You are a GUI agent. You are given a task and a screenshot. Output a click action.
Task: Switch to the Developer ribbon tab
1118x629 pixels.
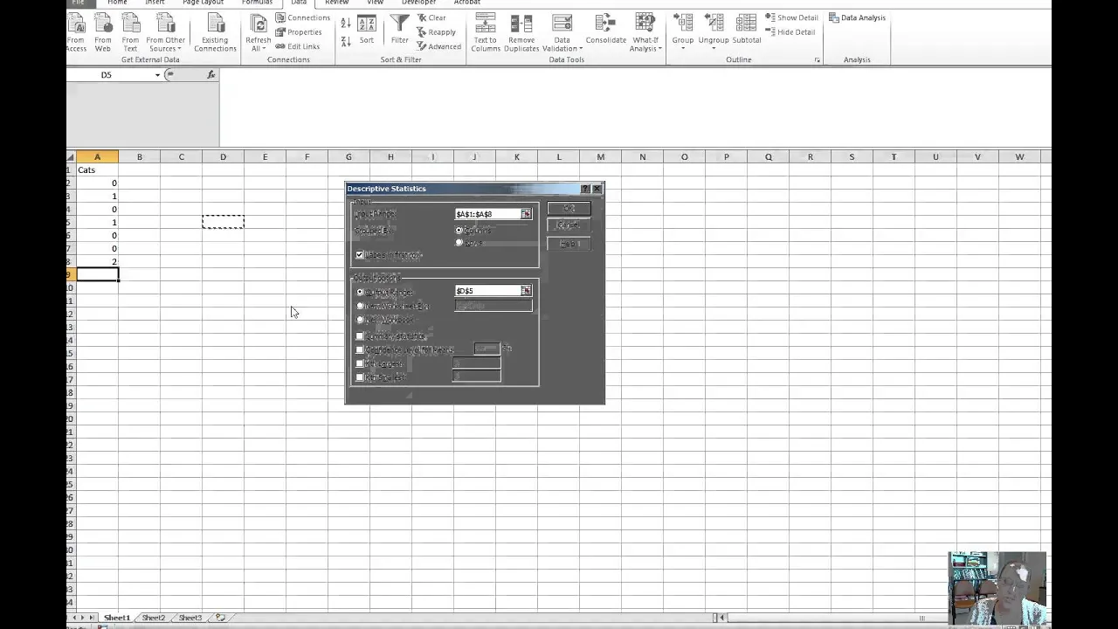[418, 3]
